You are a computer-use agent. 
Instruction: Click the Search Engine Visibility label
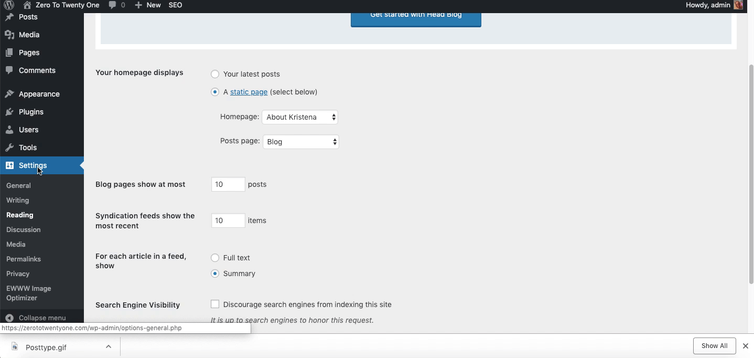[137, 305]
